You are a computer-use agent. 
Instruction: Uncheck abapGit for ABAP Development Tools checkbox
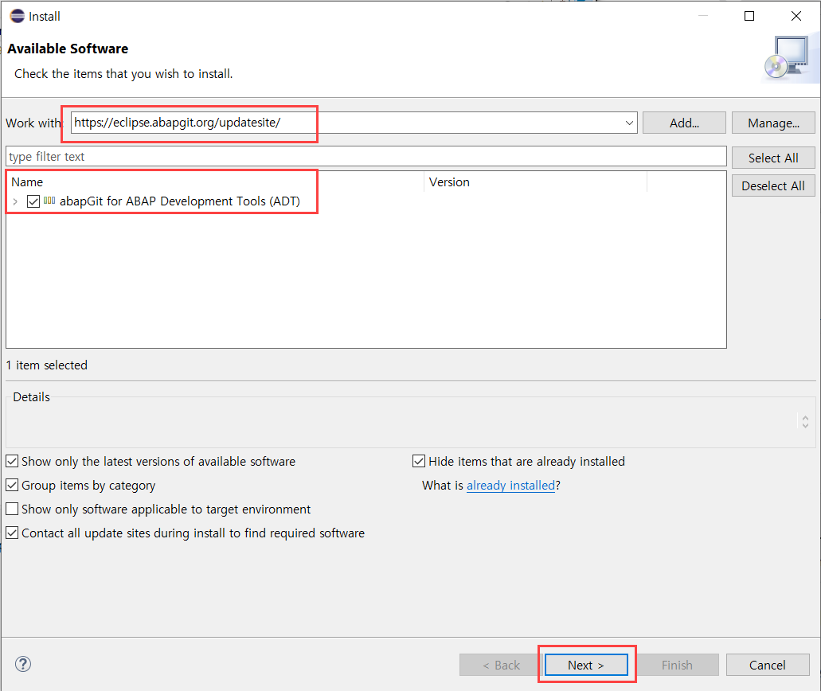[33, 201]
